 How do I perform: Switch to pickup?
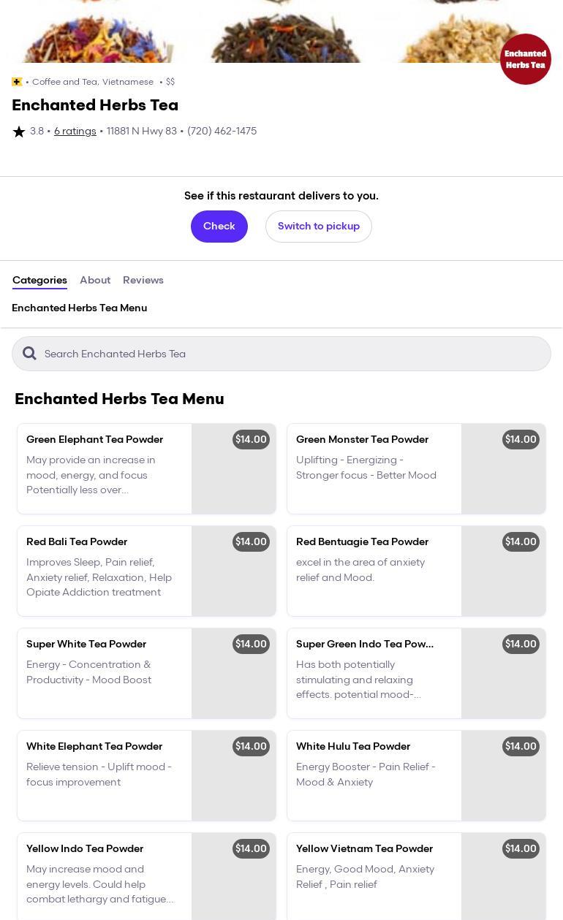(318, 227)
